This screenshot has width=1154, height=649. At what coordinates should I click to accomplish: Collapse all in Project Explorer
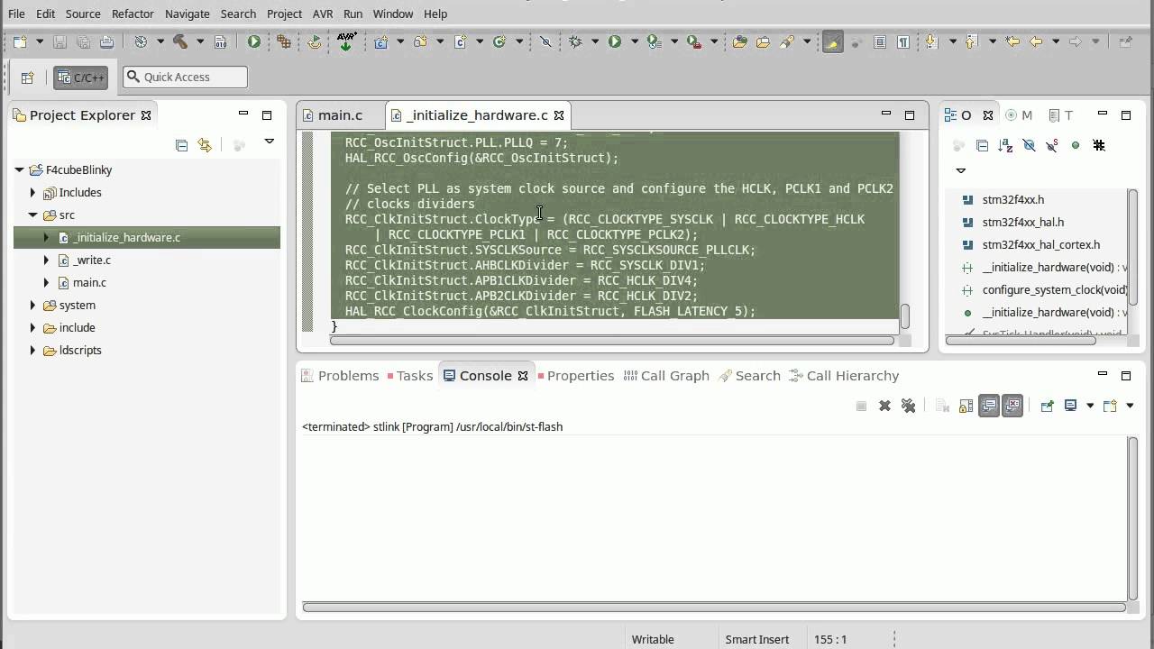[x=181, y=145]
